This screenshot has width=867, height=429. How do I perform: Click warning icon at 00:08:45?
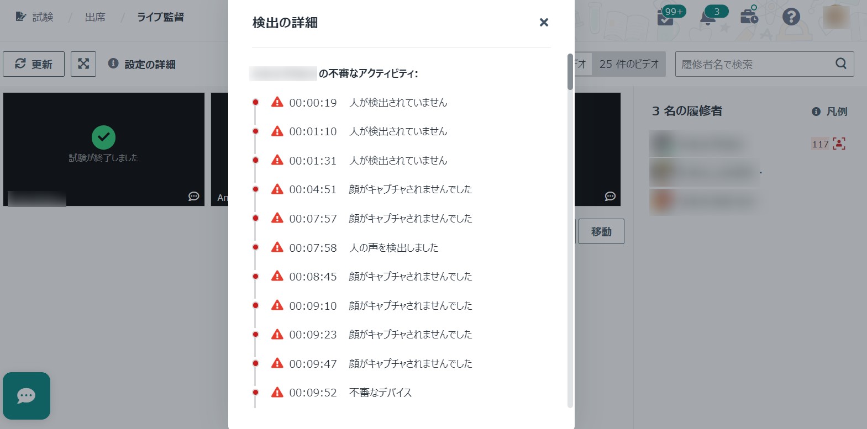click(x=277, y=276)
